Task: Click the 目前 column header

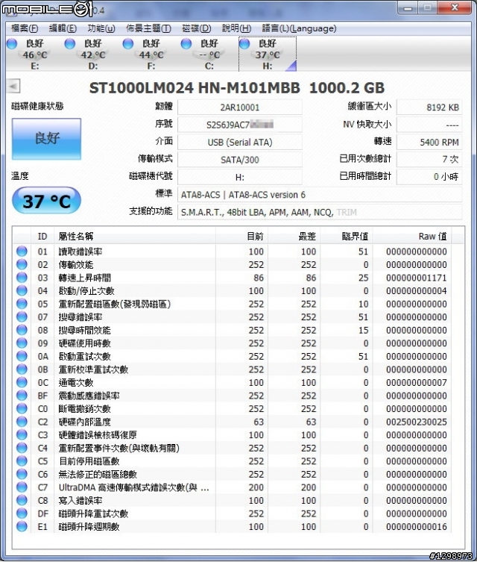Action: 241,236
